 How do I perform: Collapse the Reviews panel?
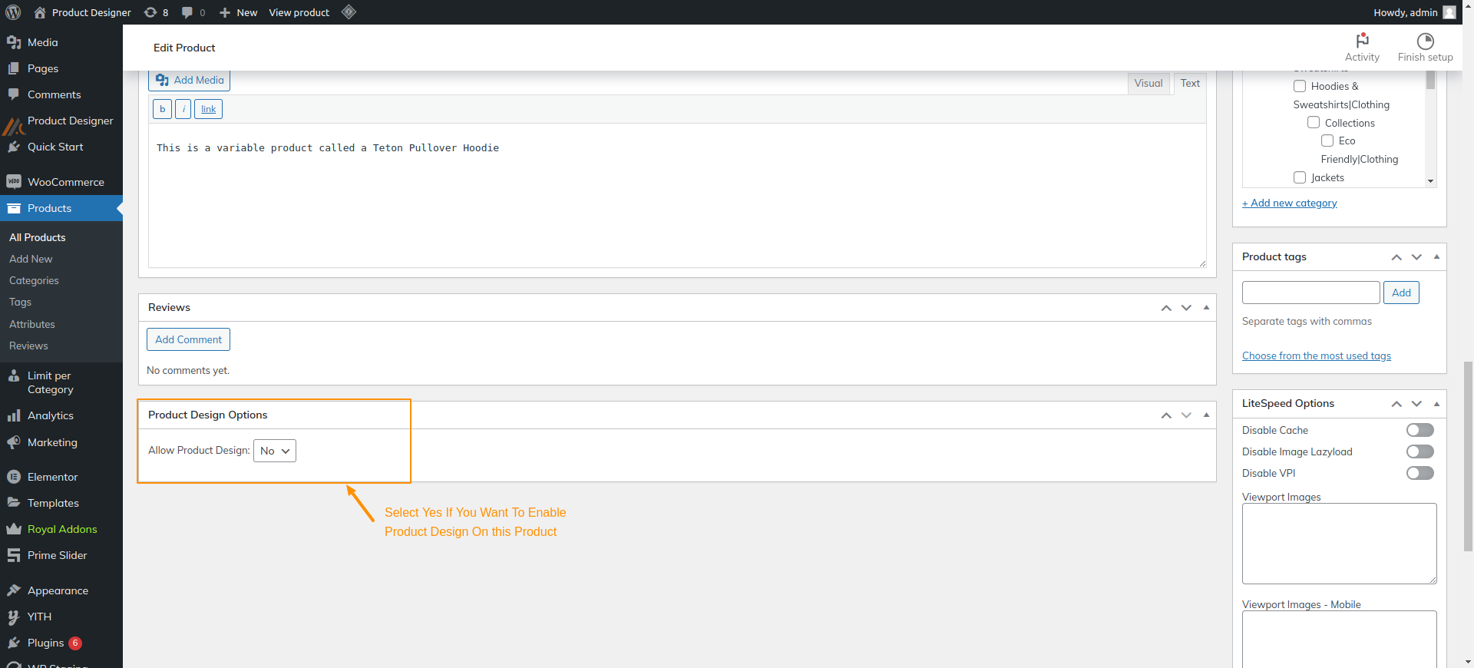coord(1206,307)
